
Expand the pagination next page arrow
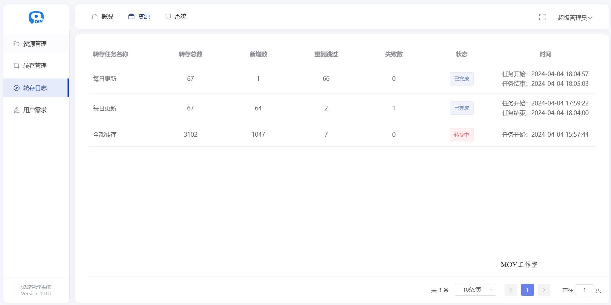[x=544, y=290]
